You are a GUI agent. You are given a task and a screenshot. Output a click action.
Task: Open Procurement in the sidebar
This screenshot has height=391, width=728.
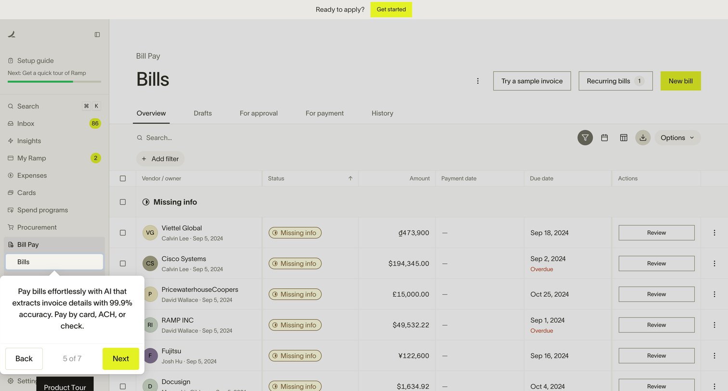pos(54,227)
